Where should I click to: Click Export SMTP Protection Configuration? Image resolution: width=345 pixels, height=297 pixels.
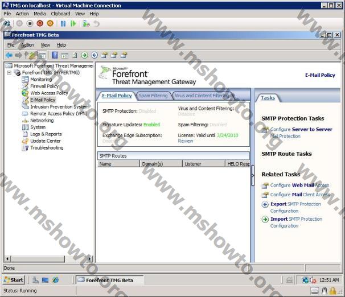pyautogui.click(x=295, y=207)
